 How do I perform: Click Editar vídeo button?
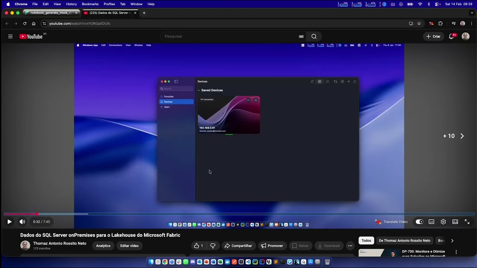pyautogui.click(x=129, y=246)
